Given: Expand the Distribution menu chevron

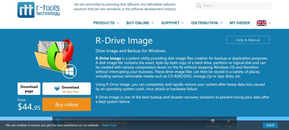Looking at the screenshot, I should (221, 23).
